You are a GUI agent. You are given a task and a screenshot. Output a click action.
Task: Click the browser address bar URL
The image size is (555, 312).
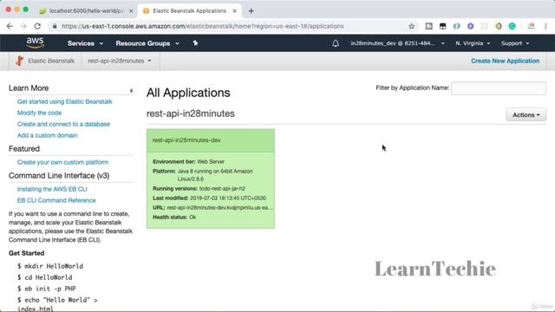click(202, 26)
